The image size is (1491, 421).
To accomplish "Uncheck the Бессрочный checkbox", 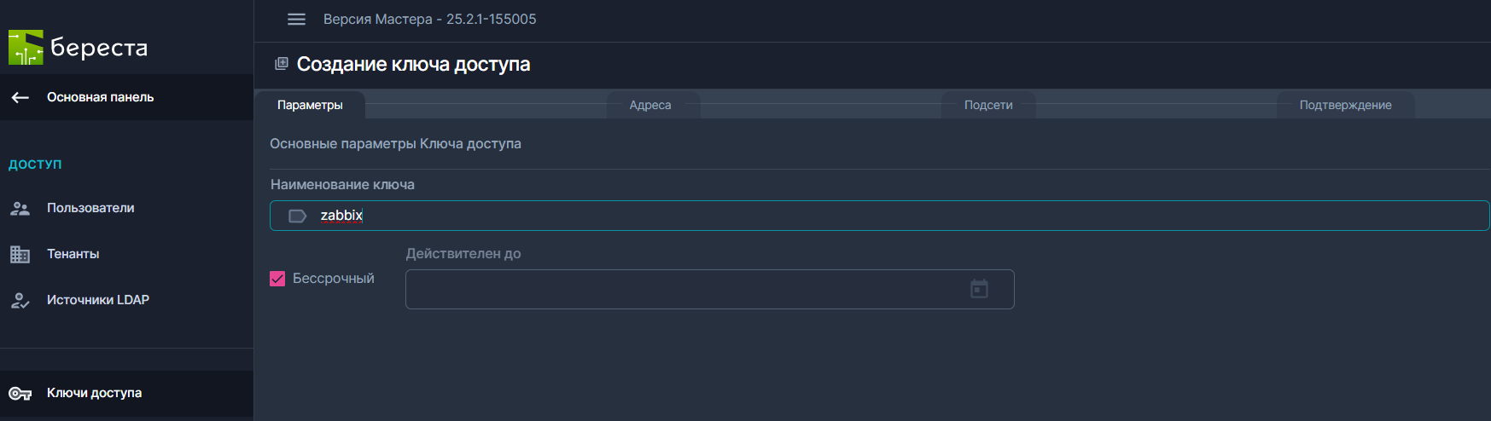I will 277,279.
